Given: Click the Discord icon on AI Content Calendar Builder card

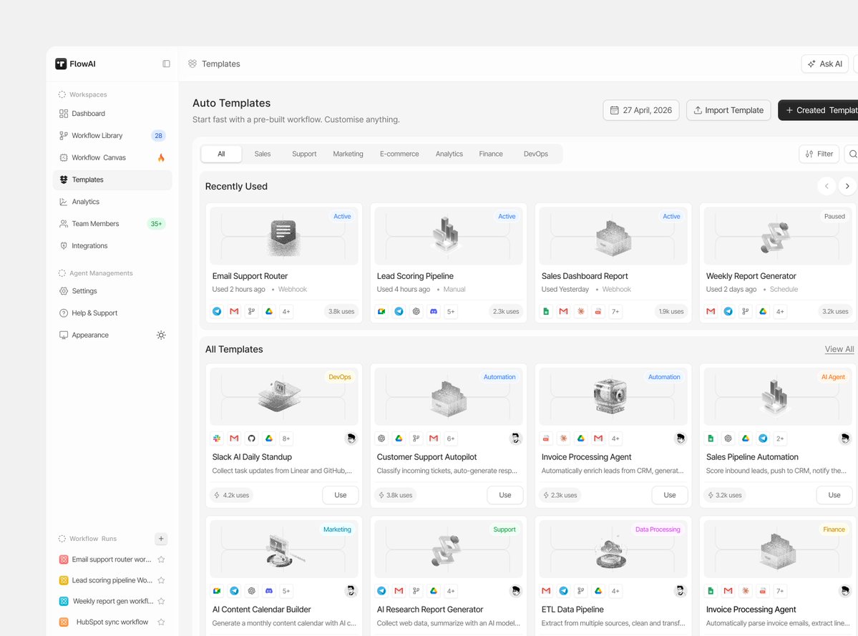Looking at the screenshot, I should coord(269,591).
